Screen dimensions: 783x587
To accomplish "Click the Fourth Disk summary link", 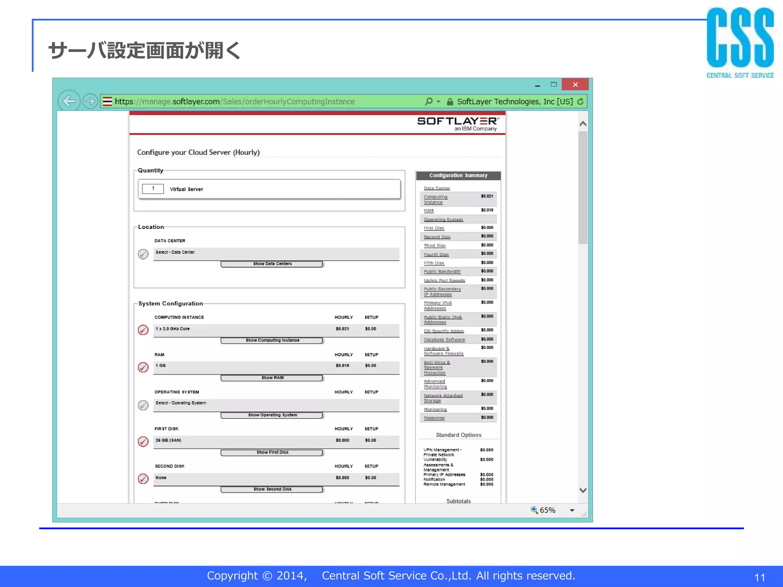I will click(436, 255).
